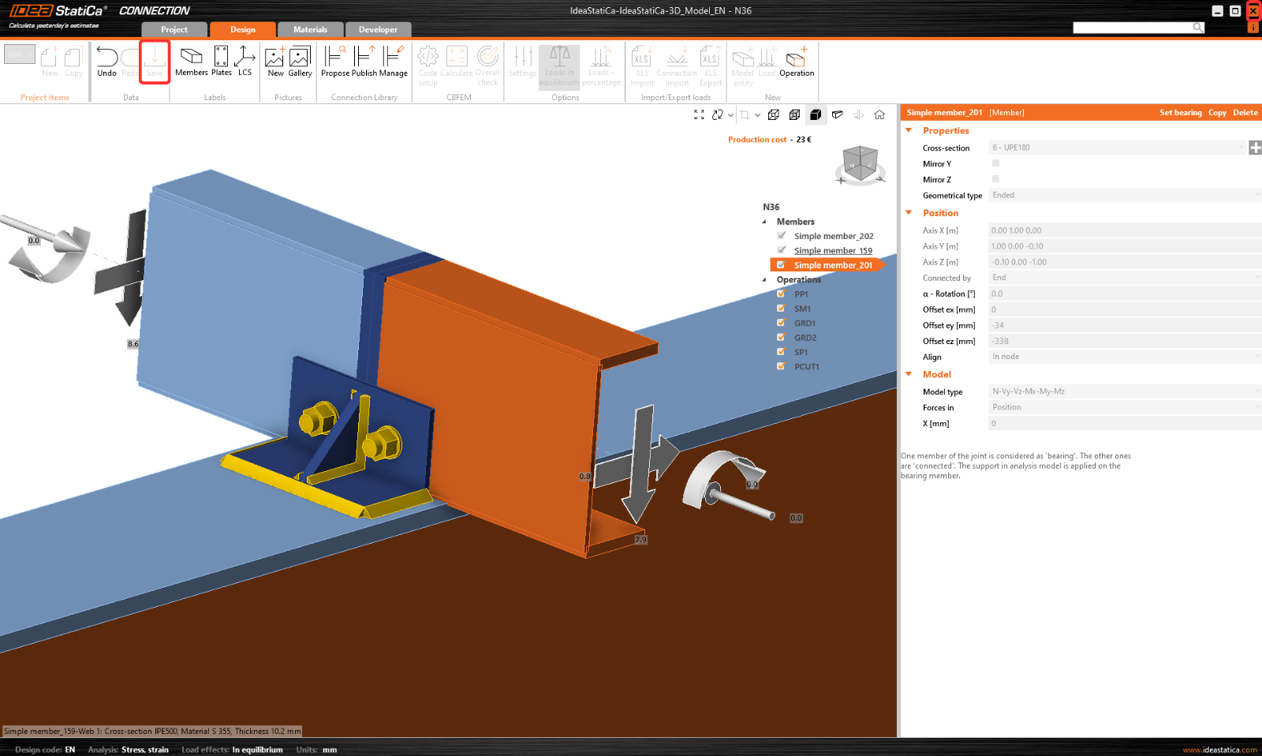Uncheck the PP1 operation checkbox
The height and width of the screenshot is (756, 1262).
[781, 294]
